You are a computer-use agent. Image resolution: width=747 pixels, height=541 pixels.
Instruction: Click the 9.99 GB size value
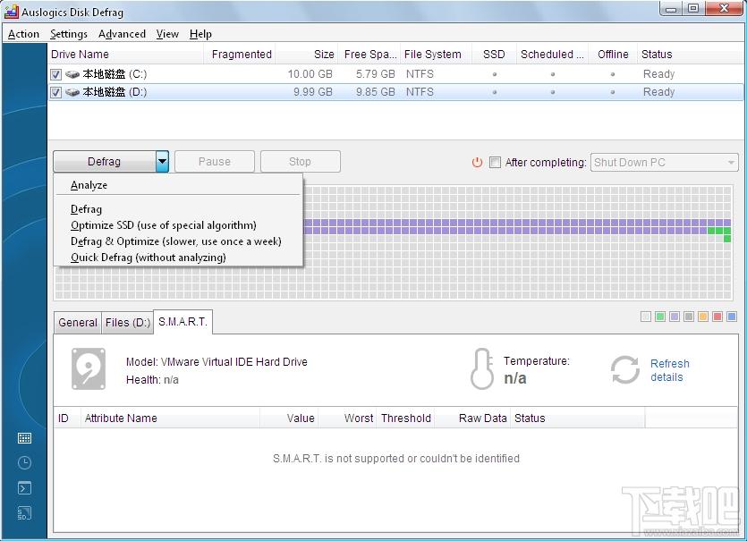click(x=312, y=92)
